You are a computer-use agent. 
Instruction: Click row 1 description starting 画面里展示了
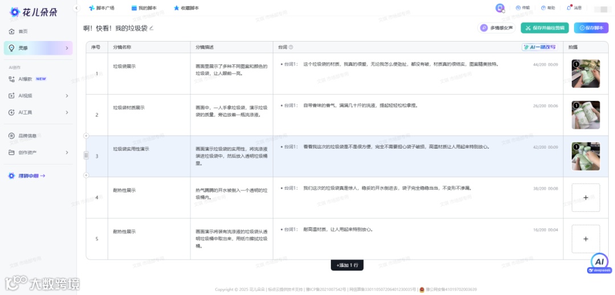coord(231,69)
